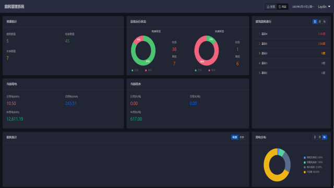Image resolution: width=334 pixels, height=188 pixels.
Task: Select 日 tab in building energy ranking
Action: (x=315, y=21)
